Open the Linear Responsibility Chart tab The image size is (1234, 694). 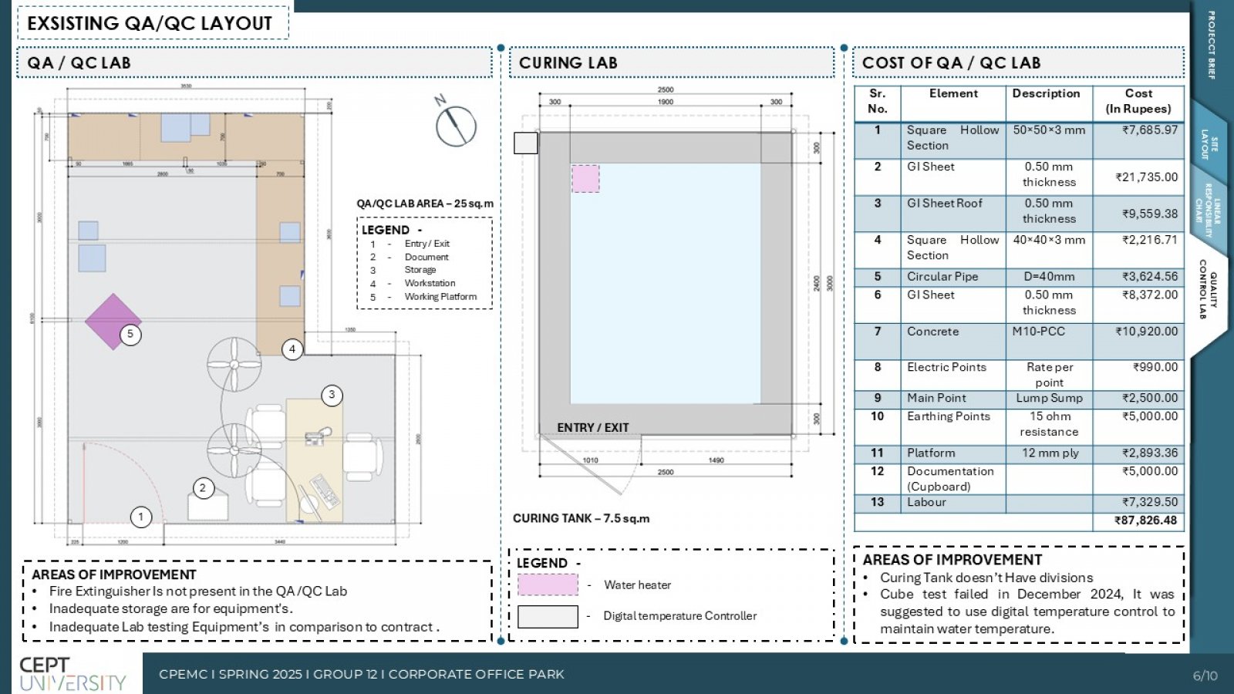(1208, 210)
